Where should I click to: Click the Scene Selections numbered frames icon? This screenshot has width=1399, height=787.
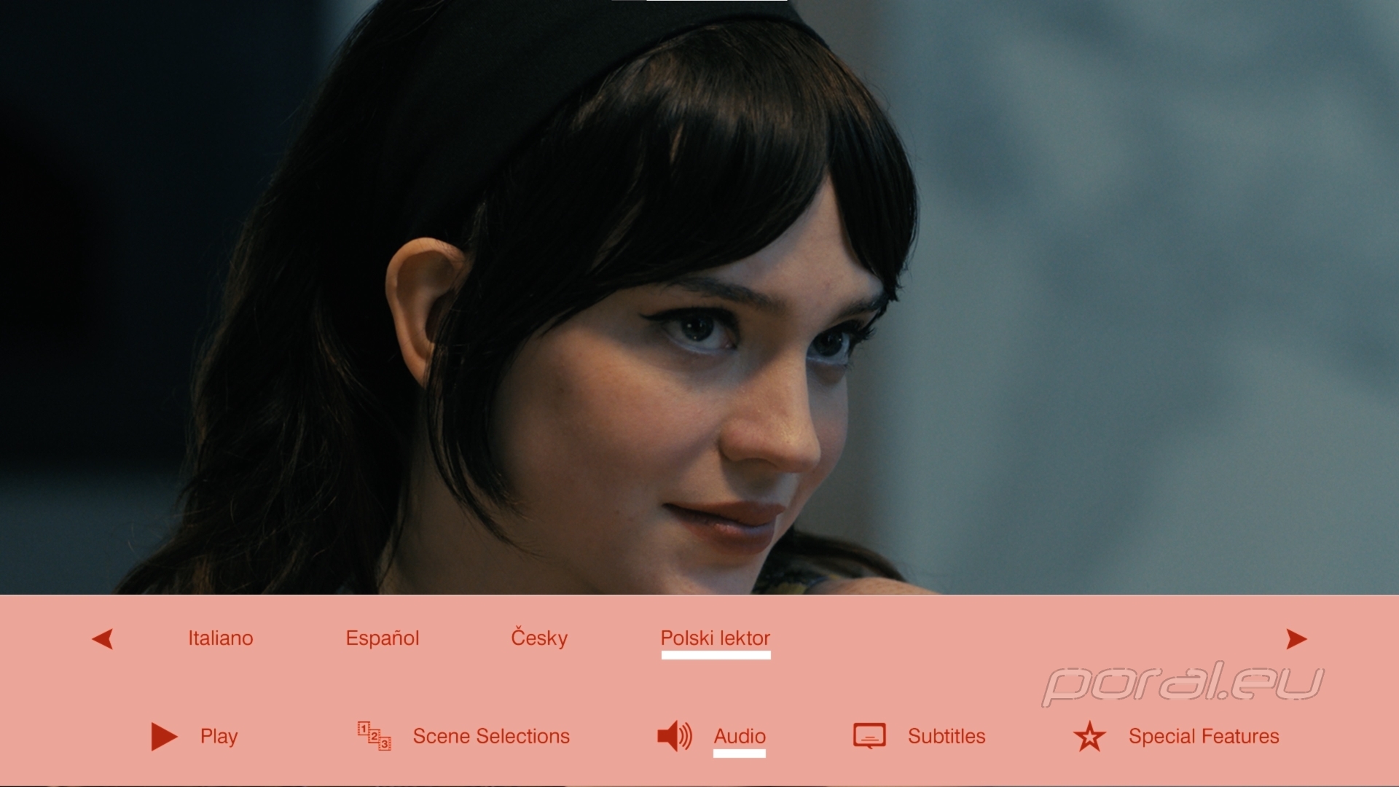pyautogui.click(x=374, y=736)
